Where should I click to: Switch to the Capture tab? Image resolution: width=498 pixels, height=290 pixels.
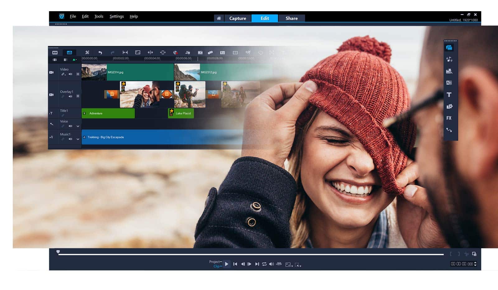tap(237, 18)
